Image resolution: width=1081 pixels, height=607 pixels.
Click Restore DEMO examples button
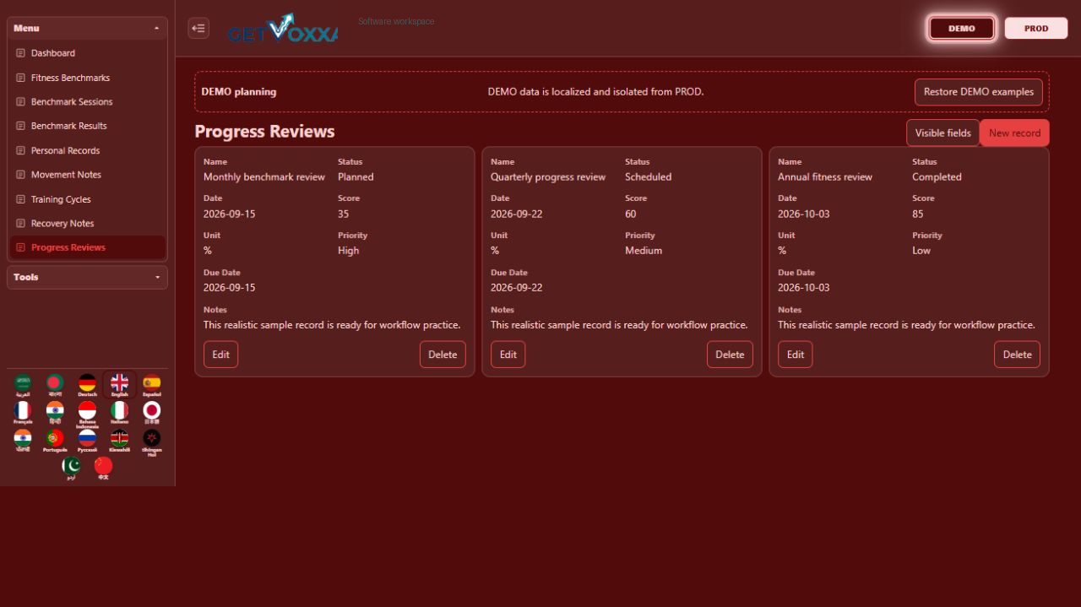(x=979, y=92)
